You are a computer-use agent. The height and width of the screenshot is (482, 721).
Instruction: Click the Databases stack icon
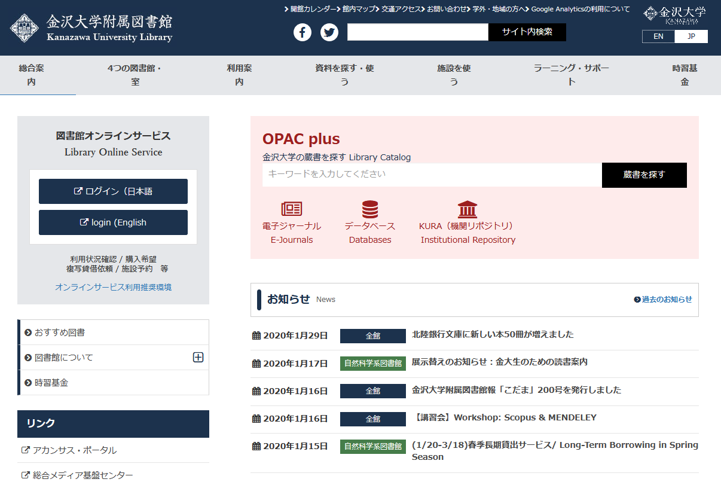click(370, 209)
